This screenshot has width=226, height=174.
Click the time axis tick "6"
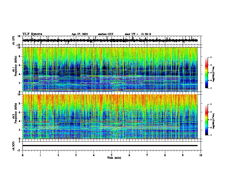pyautogui.click(x=130, y=155)
